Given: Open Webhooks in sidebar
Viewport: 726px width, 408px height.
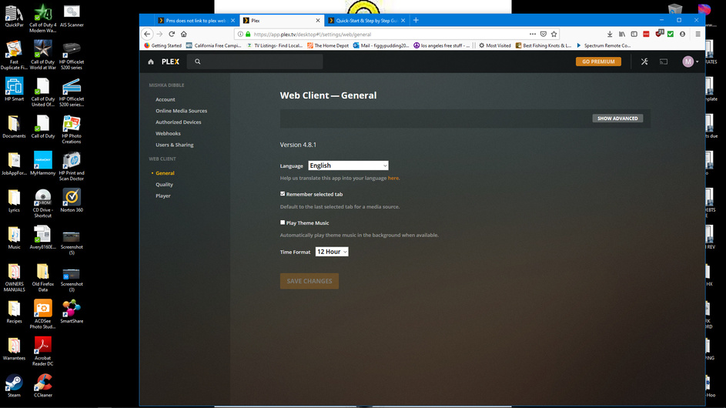Looking at the screenshot, I should point(168,133).
